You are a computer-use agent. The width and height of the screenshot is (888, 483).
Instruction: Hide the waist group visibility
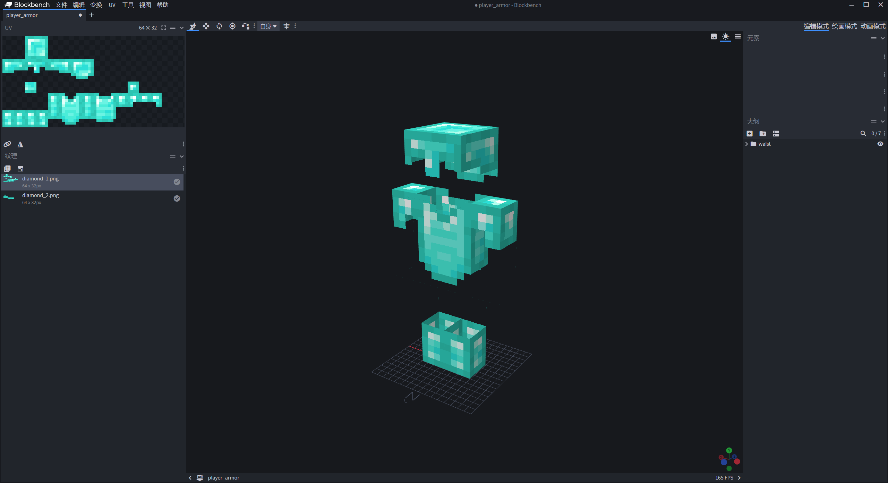point(880,144)
